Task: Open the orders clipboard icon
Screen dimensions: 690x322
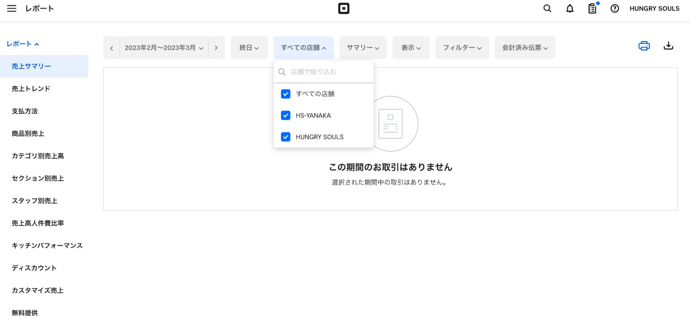Action: [592, 8]
